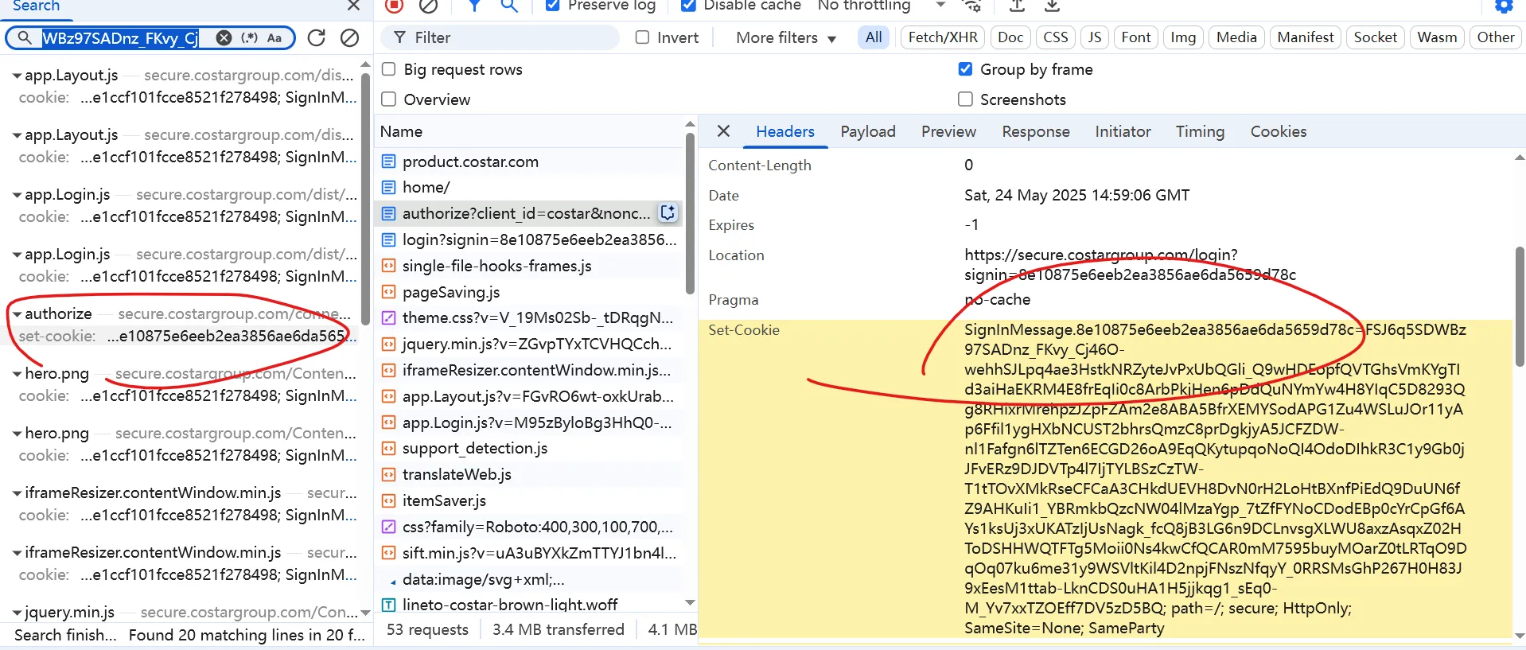Open the Timing tab

1200,131
